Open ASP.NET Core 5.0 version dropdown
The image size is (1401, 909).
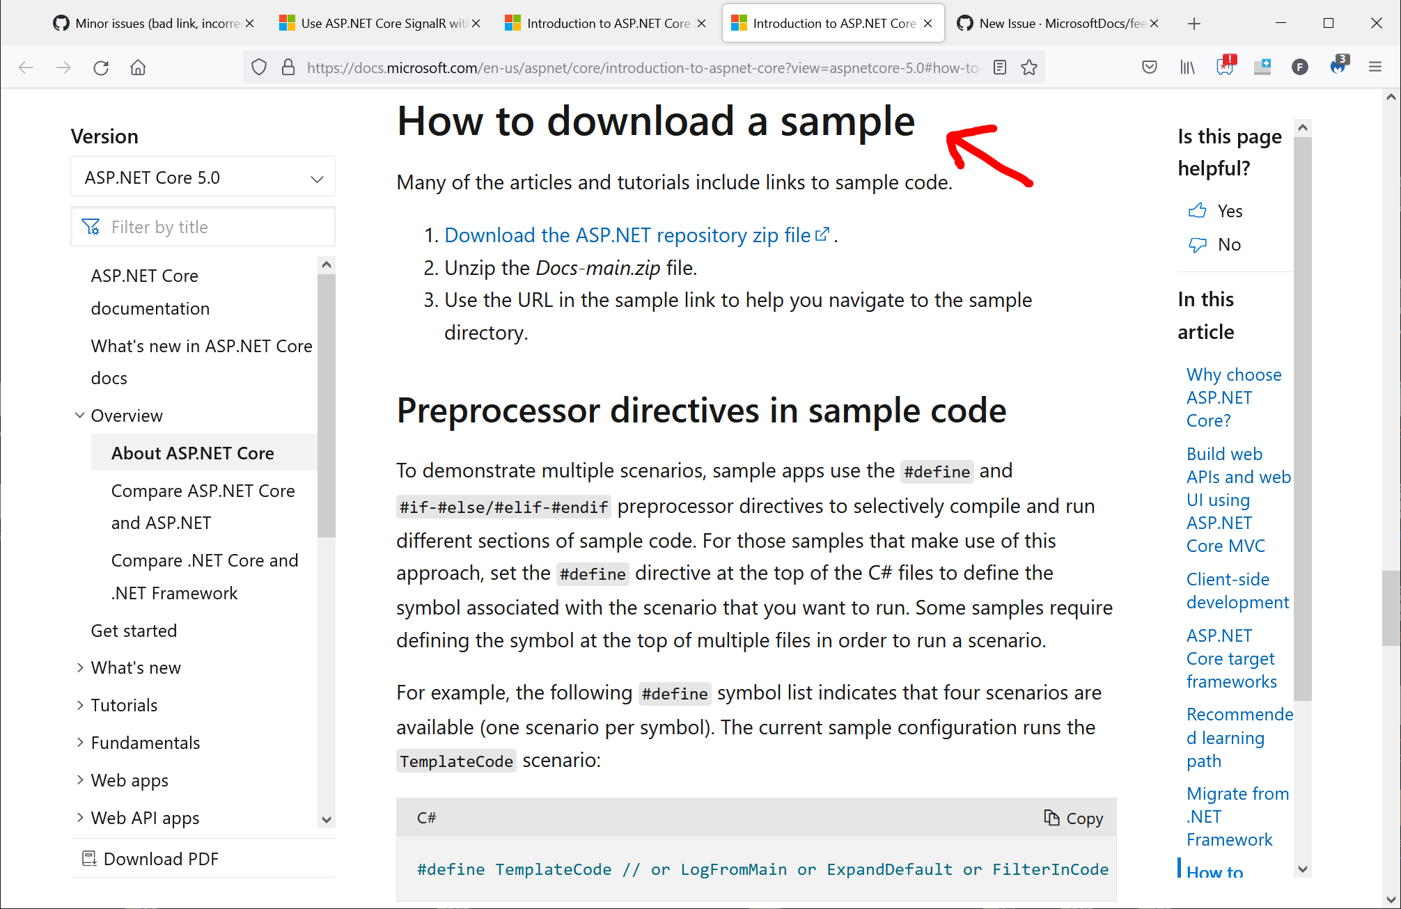pos(203,177)
